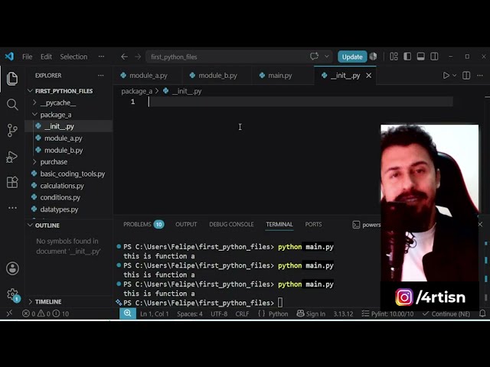Click the powershell terminal launcher icon

(356, 225)
